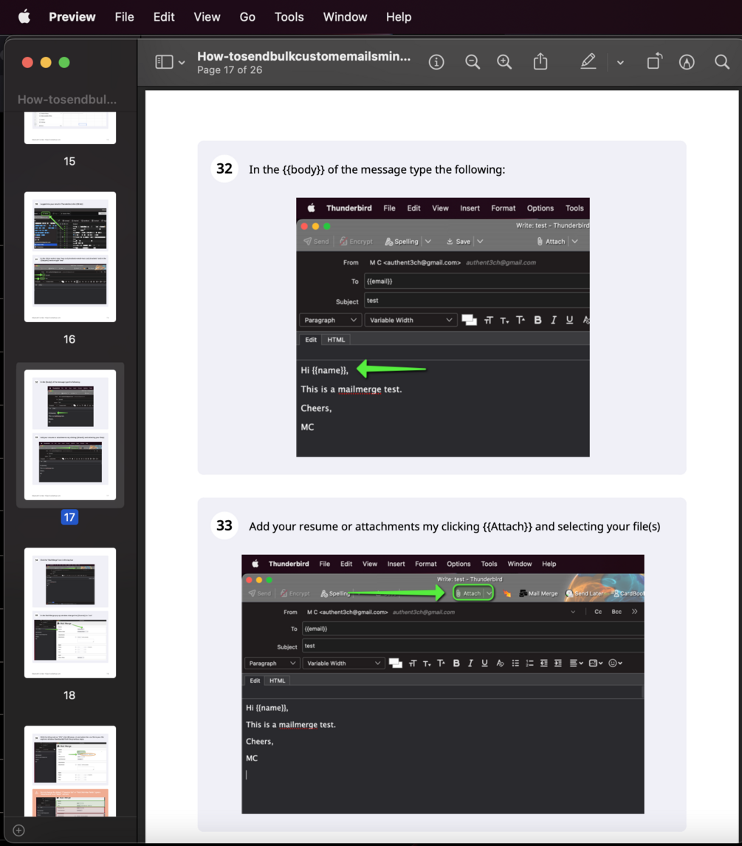Viewport: 742px width, 846px height.
Task: Open the Help menu
Action: [x=399, y=17]
